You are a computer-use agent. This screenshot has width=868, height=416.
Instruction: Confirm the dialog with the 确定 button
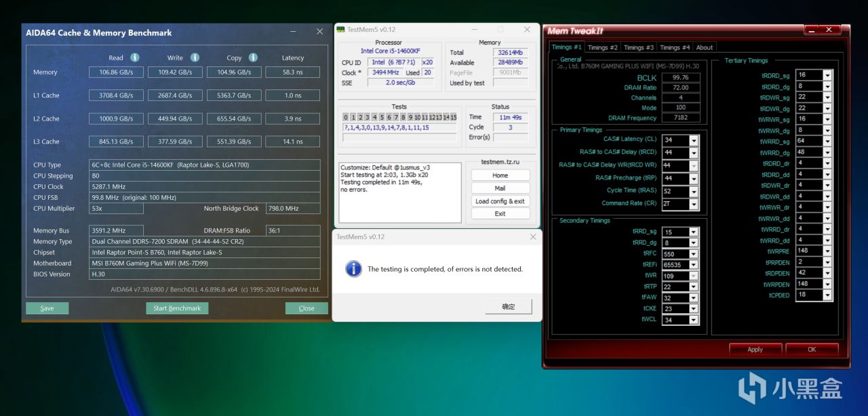[508, 306]
